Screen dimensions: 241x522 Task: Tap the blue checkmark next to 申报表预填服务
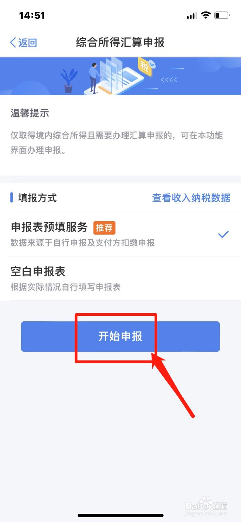tap(223, 234)
